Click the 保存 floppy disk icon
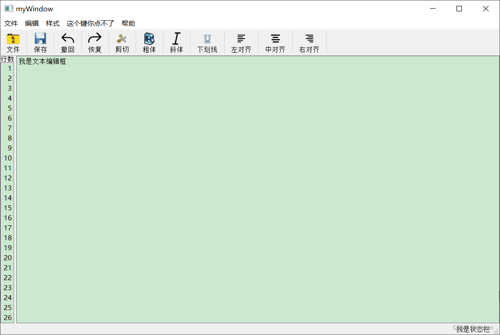 click(40, 39)
